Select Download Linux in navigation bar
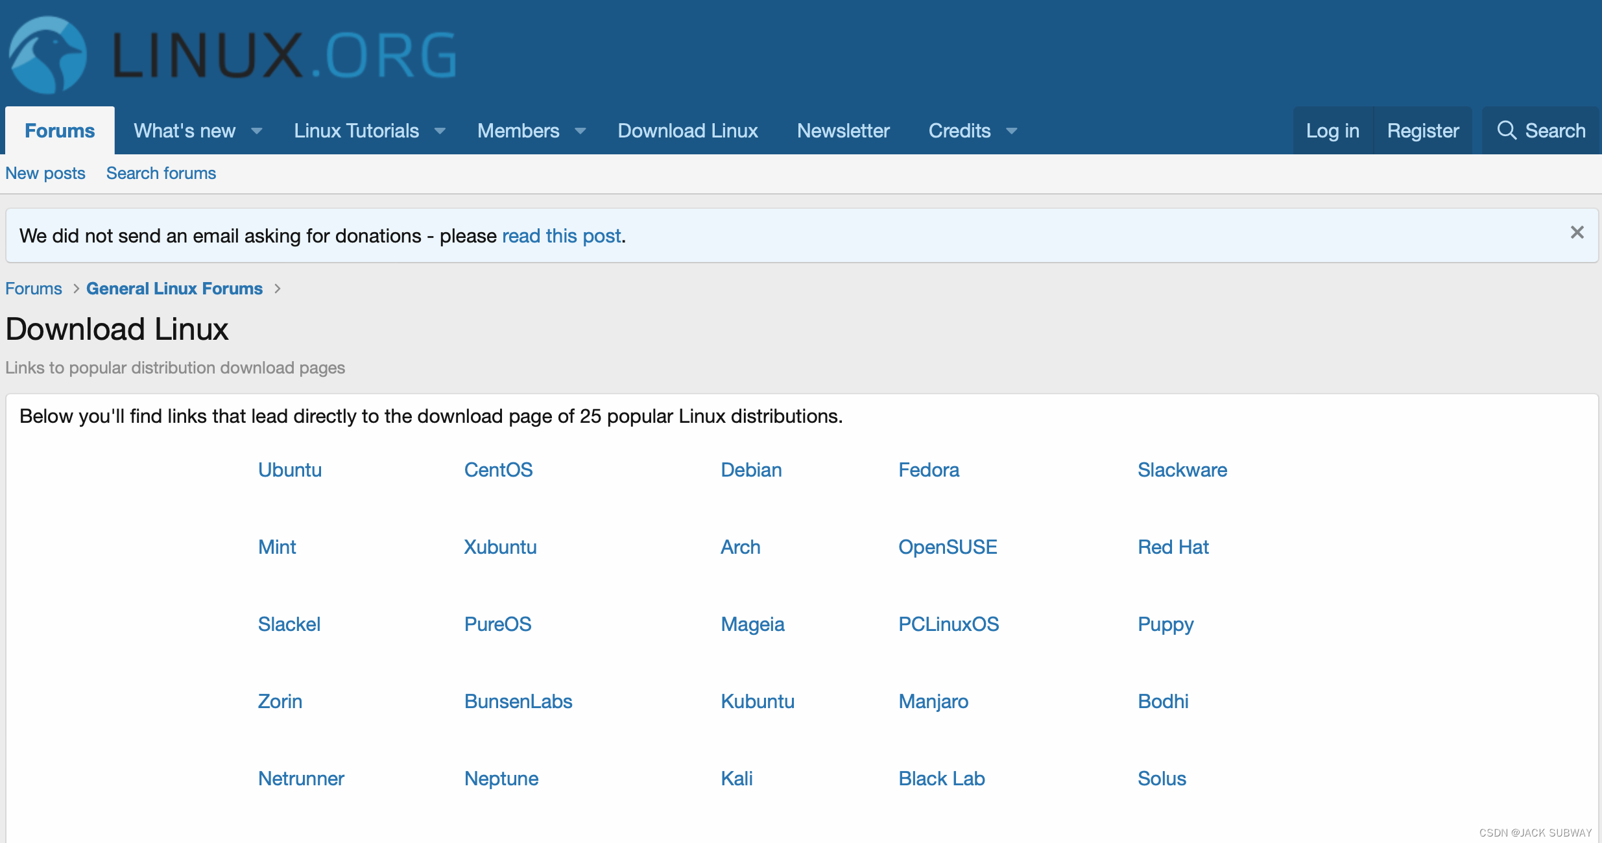The width and height of the screenshot is (1602, 843). [x=687, y=131]
